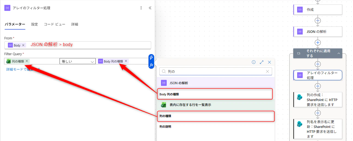This screenshot has width=353, height=141.
Task: Click the それぞれに適用する loop icon
Action: pyautogui.click(x=299, y=54)
